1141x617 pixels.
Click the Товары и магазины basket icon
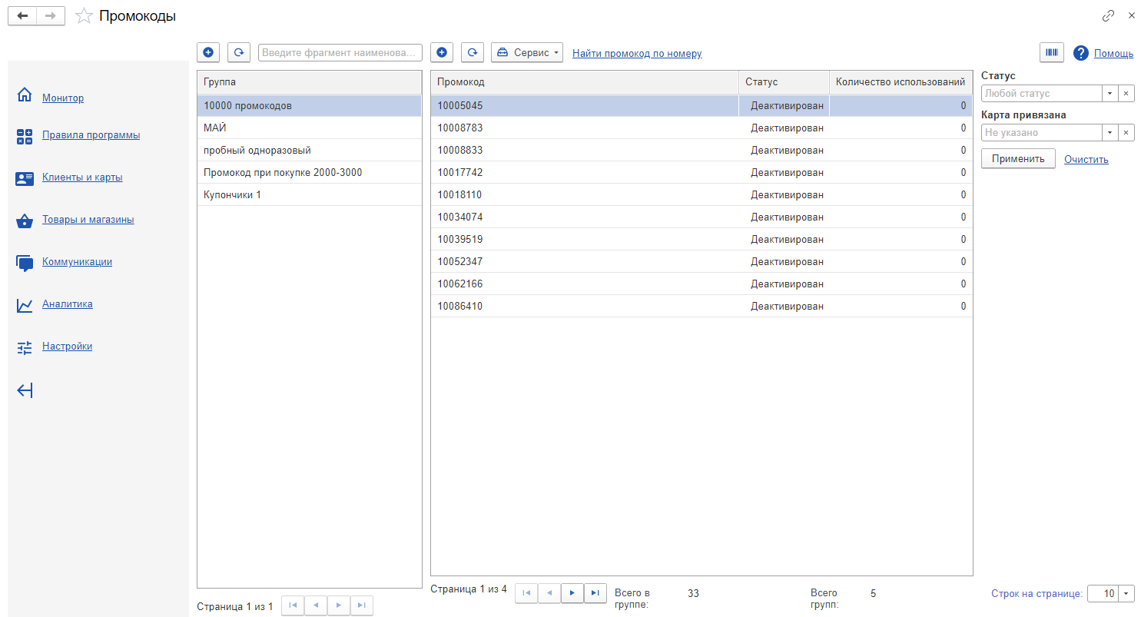[25, 221]
